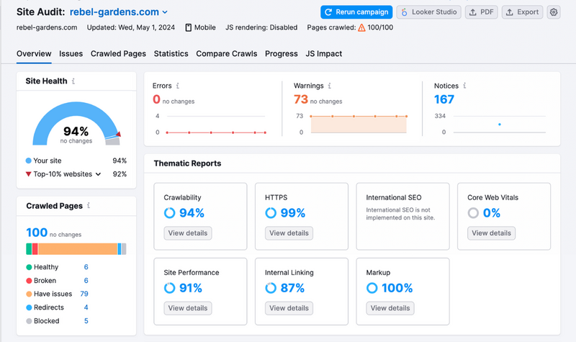This screenshot has height=342, width=576.
Task: Expand the Top-10% websites dropdown
Action: point(98,174)
